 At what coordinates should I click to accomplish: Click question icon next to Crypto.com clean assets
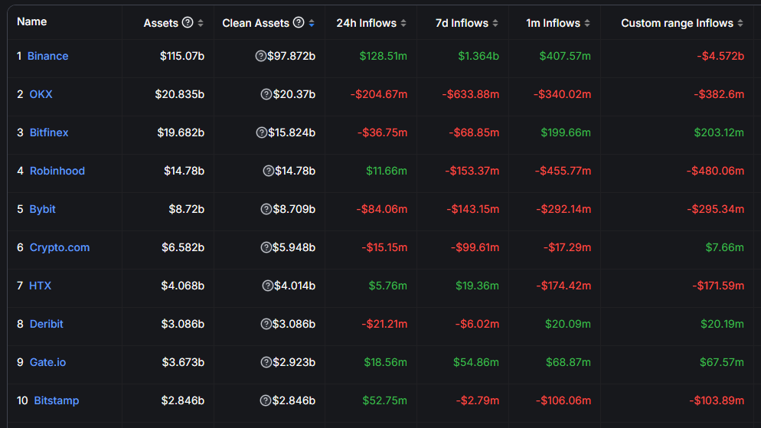coord(266,247)
